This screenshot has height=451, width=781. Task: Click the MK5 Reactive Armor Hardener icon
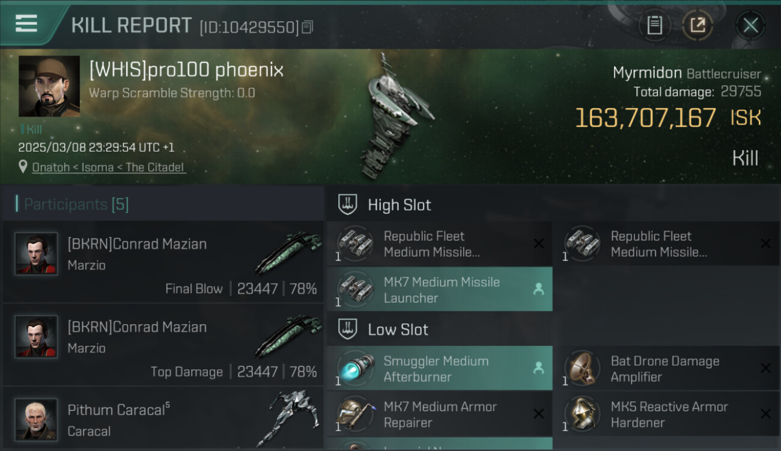coord(581,414)
